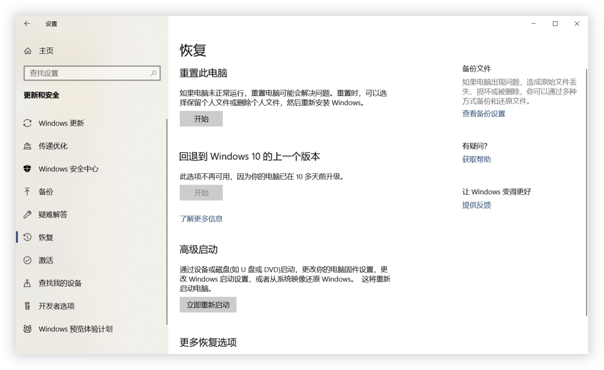
Task: Click the 高级启动 heading
Action: [x=198, y=249]
